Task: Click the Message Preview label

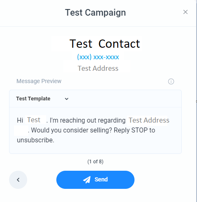Action: pyautogui.click(x=39, y=81)
